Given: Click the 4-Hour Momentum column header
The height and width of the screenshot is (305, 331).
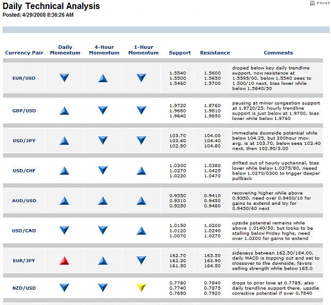Looking at the screenshot, I should 104,50.
